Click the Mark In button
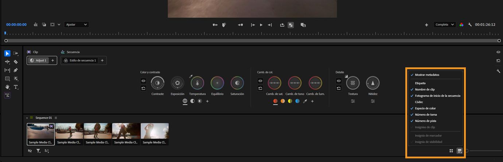Viewport: 503px width, 162px height. click(215, 25)
